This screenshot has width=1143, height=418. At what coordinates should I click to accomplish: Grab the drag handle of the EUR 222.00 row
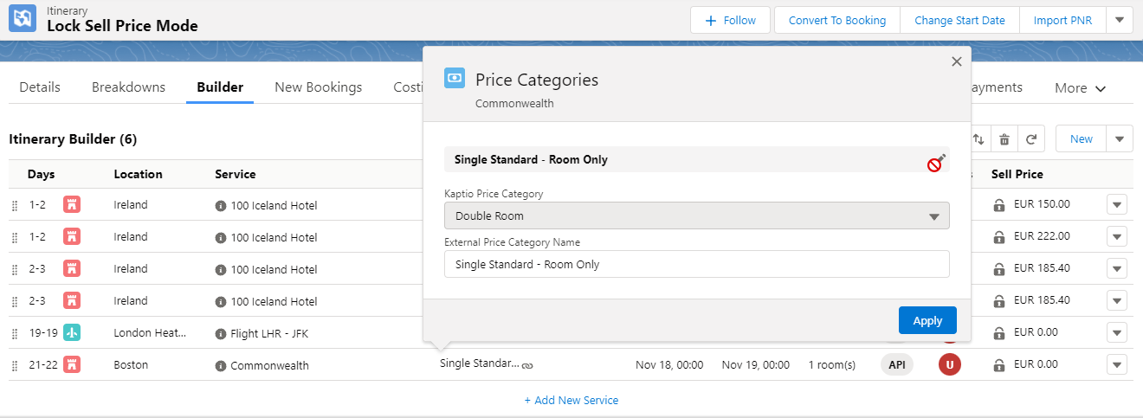pos(14,238)
